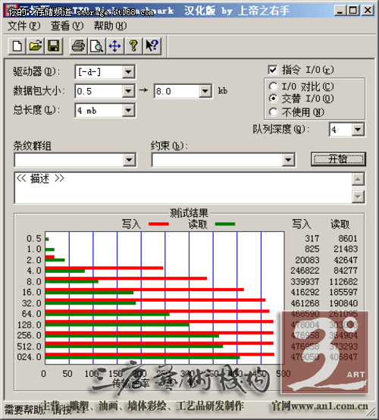Click the 开始 start button
This screenshot has width=379, height=420.
(338, 159)
